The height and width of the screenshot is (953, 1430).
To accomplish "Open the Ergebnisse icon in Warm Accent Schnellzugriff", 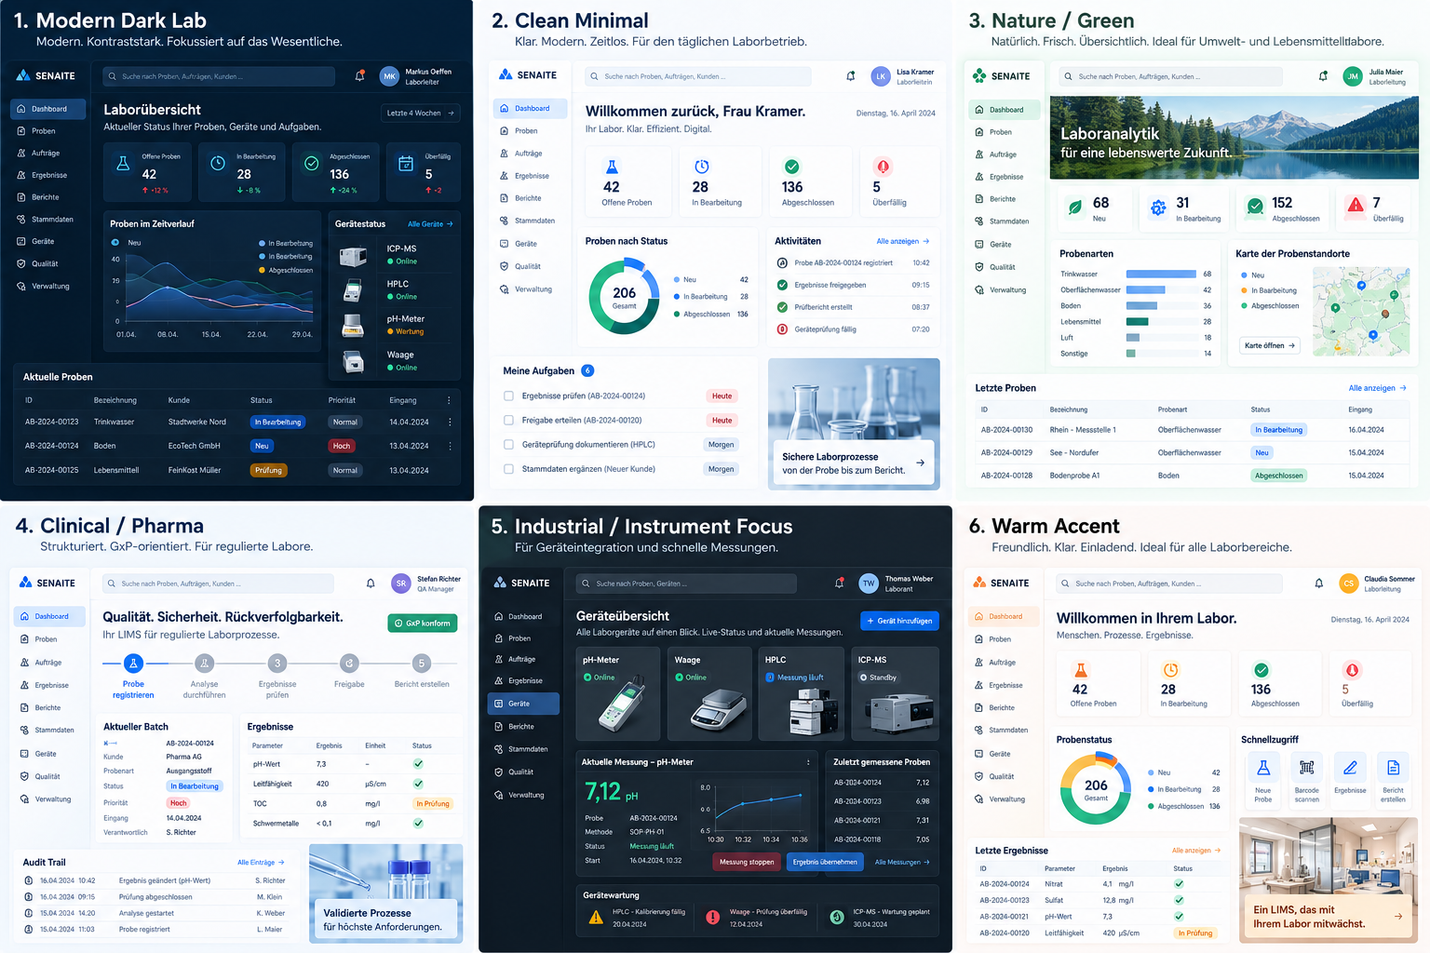I will 1350,768.
